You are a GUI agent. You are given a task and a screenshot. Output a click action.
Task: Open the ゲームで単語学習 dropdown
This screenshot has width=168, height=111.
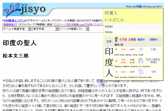click(x=17, y=29)
